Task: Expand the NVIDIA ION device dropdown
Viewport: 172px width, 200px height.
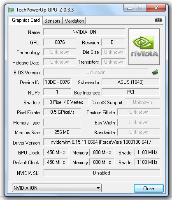Action: (57, 188)
